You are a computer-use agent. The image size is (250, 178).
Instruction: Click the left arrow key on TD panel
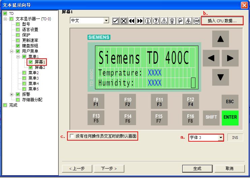(211, 58)
